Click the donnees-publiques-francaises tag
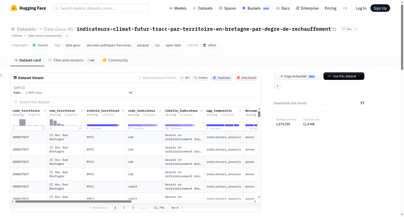Viewport: 404px width, 217px height. (109, 45)
